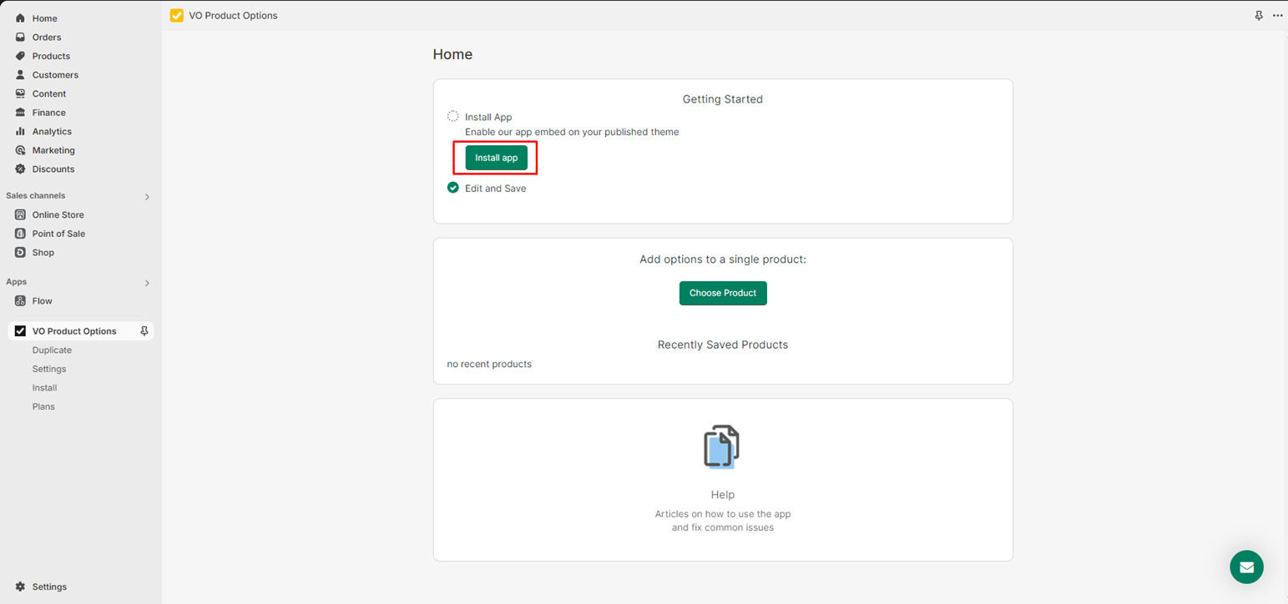
Task: Click the Install app button
Action: [496, 158]
